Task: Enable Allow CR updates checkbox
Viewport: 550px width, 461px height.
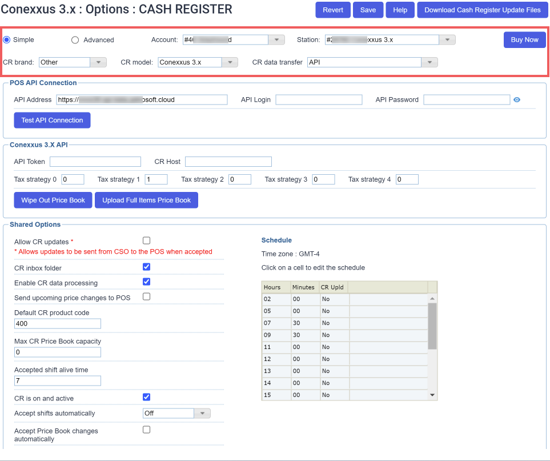Action: [x=147, y=240]
